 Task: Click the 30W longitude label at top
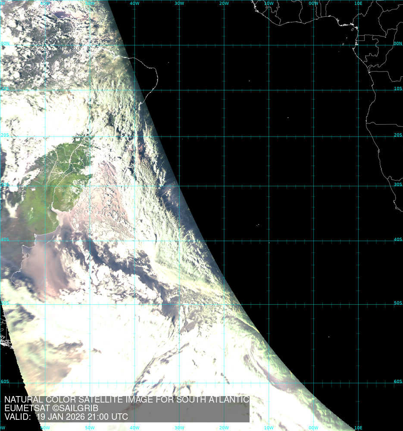point(179,3)
